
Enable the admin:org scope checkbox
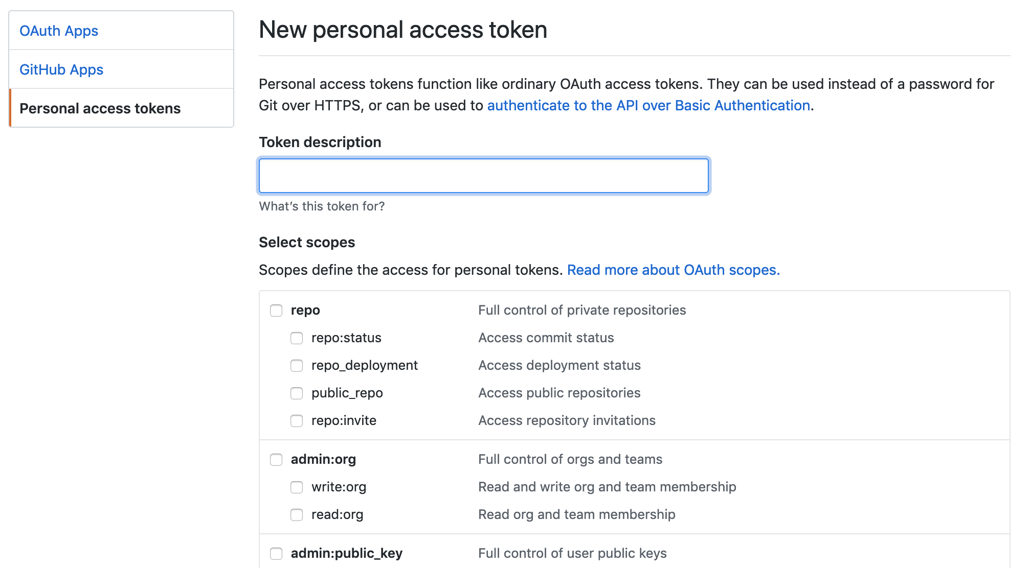276,459
